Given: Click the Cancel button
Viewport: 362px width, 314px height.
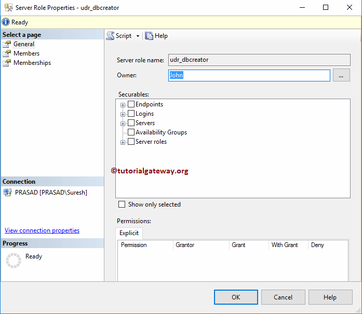Looking at the screenshot, I should click(283, 297).
